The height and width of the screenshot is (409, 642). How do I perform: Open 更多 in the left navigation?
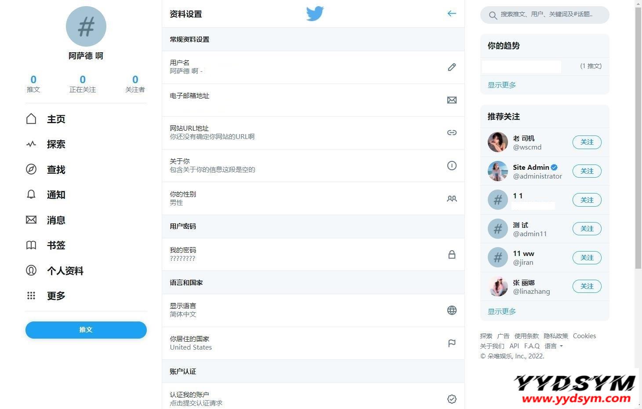56,296
